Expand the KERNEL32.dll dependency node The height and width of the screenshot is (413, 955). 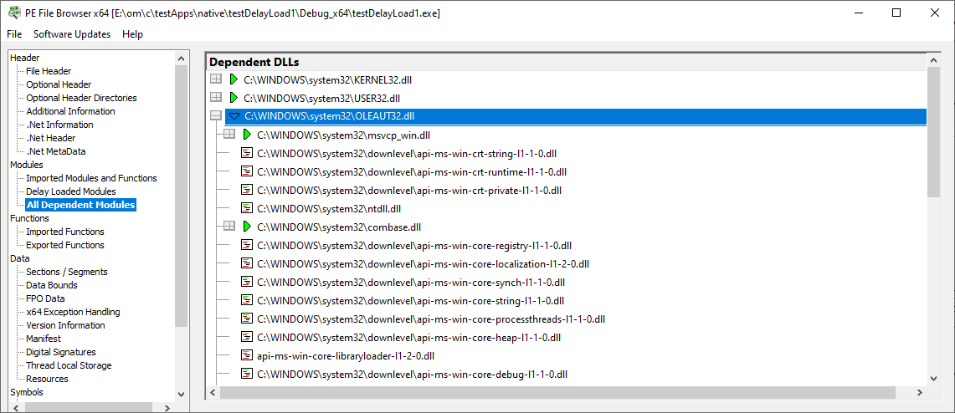click(x=216, y=79)
